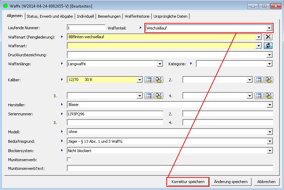Click the search icon next to Kaliber 3
The height and width of the screenshot is (190, 284).
(x=149, y=96)
